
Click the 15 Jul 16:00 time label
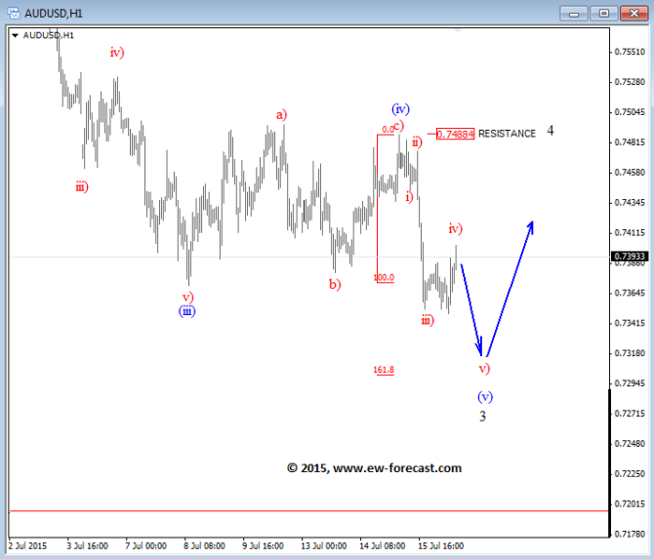tap(441, 545)
